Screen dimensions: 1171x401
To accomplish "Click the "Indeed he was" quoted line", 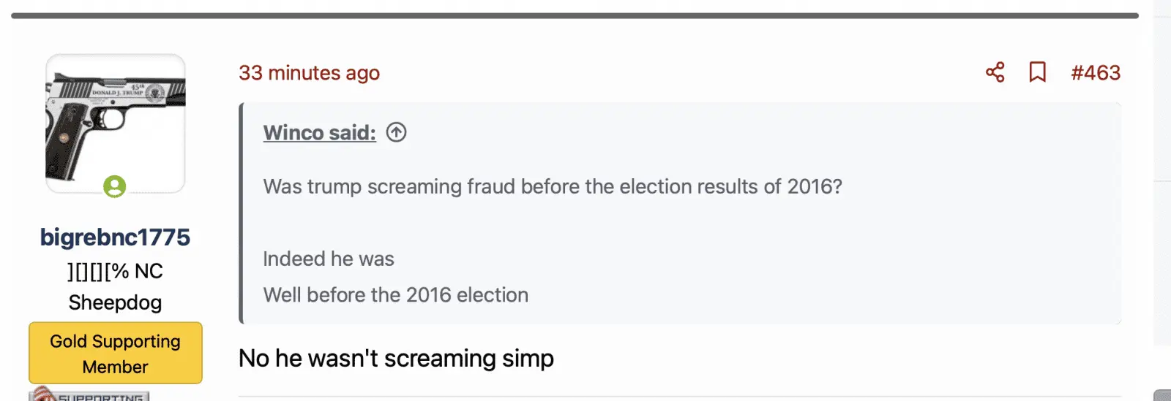I will pyautogui.click(x=329, y=259).
